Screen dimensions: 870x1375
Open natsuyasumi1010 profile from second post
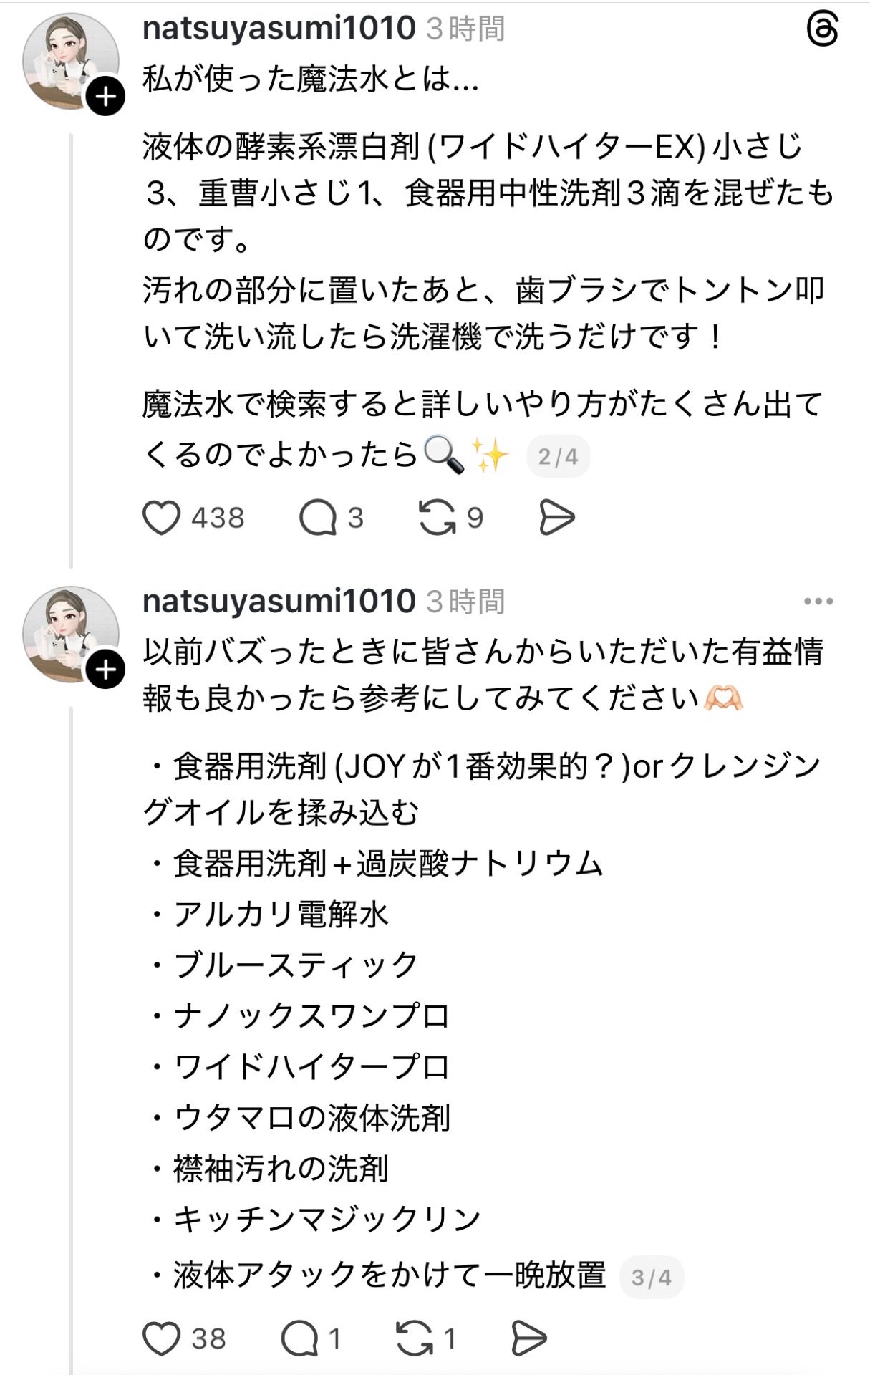point(279,602)
